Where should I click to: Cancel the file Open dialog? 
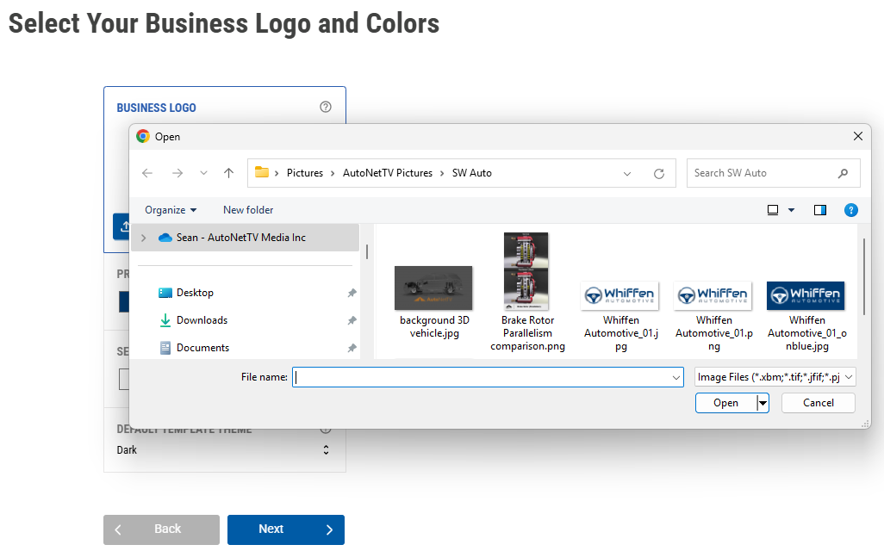click(818, 403)
